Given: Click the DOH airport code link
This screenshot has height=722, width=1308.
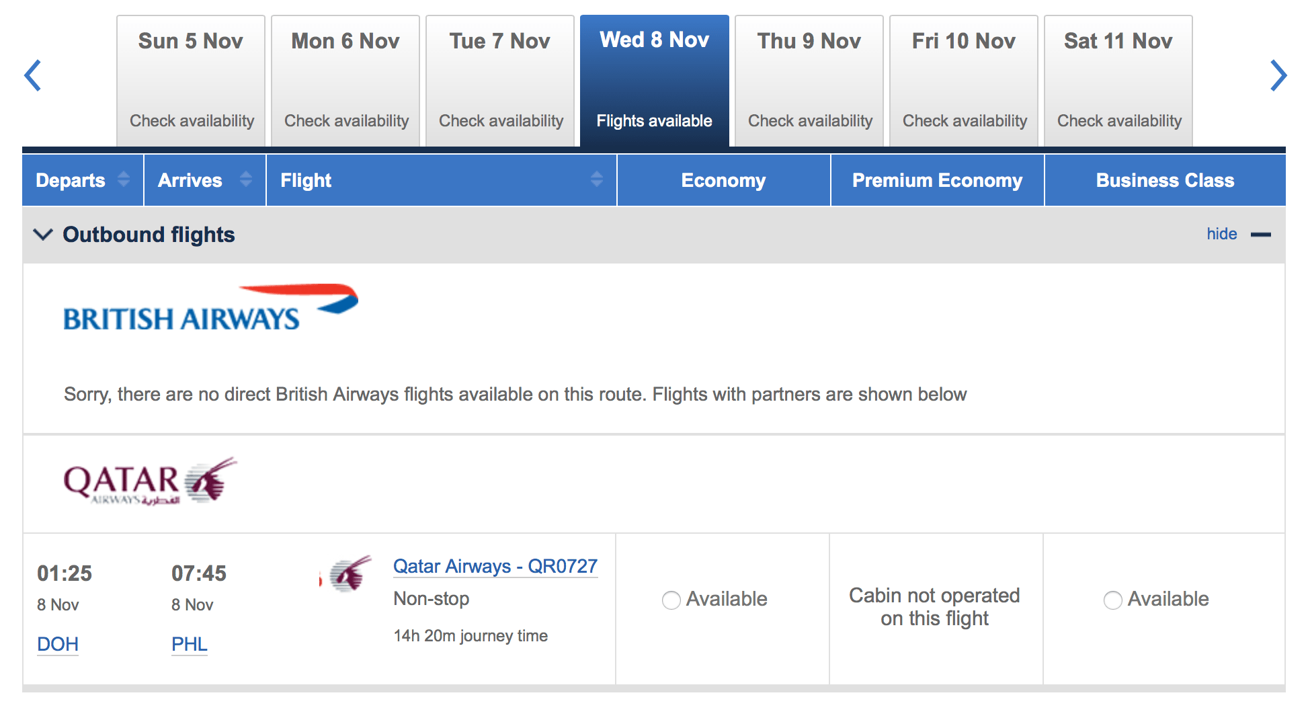Looking at the screenshot, I should (x=57, y=644).
